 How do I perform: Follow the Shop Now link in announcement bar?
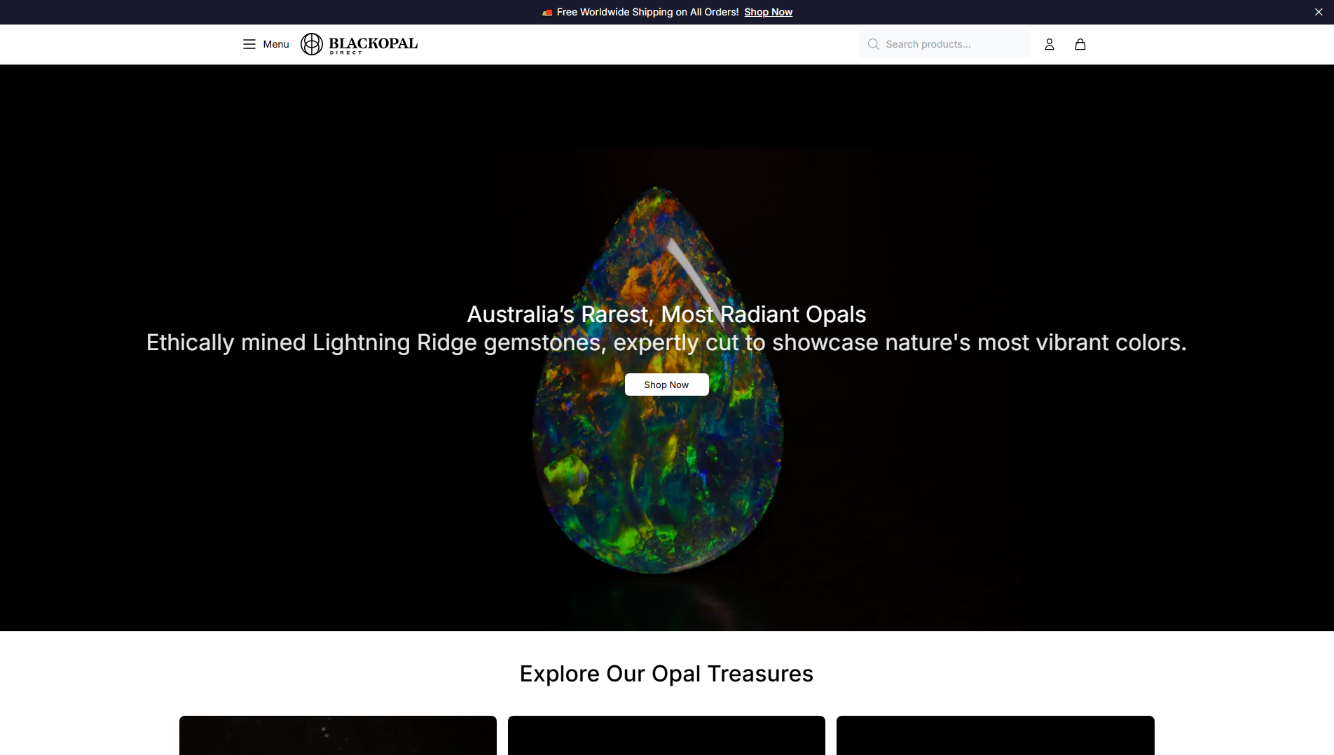tap(768, 12)
